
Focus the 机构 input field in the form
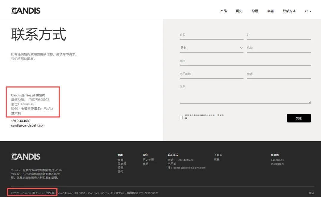coord(279,48)
